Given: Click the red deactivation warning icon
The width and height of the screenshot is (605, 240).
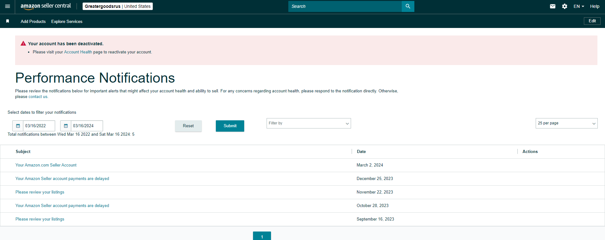Looking at the screenshot, I should pos(23,43).
